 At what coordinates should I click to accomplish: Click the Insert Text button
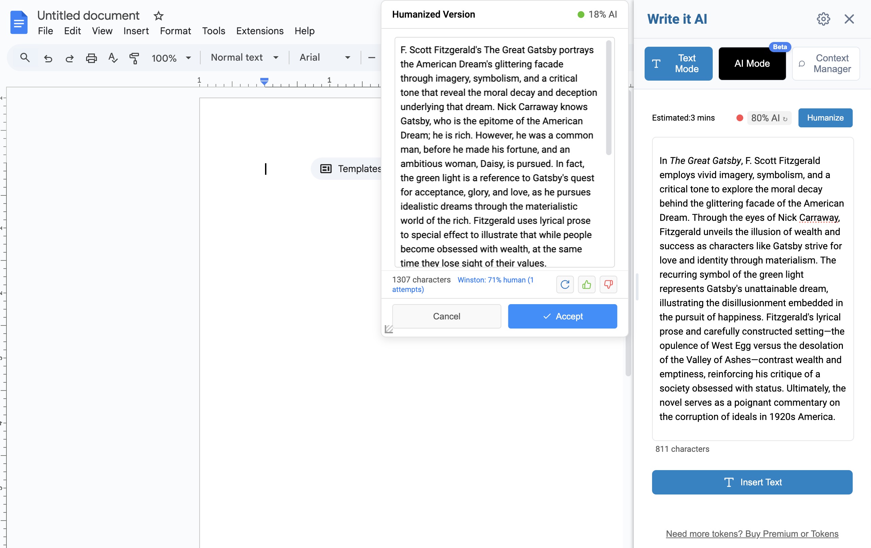(752, 482)
